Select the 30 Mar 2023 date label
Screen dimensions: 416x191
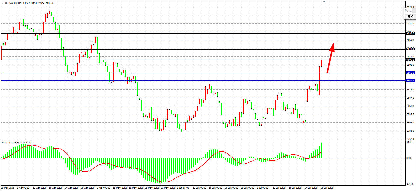pos(8,188)
